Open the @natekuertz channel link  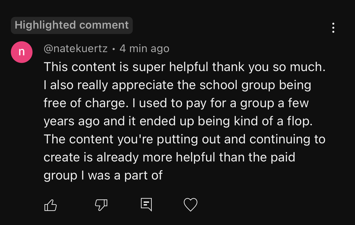pyautogui.click(x=76, y=48)
